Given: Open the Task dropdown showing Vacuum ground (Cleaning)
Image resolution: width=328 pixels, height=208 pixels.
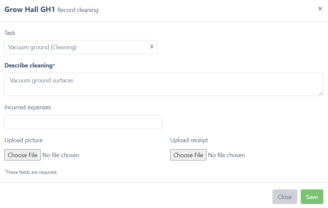Looking at the screenshot, I should 77,47.
